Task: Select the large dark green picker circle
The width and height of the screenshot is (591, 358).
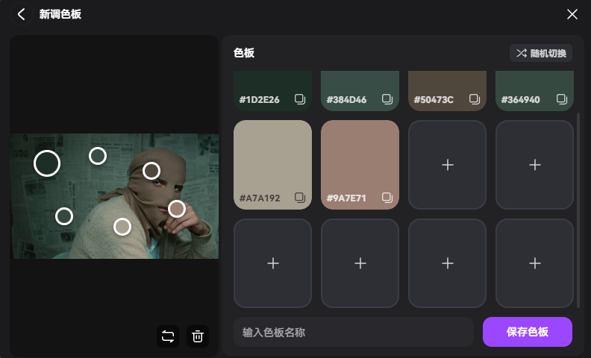Action: click(x=47, y=163)
